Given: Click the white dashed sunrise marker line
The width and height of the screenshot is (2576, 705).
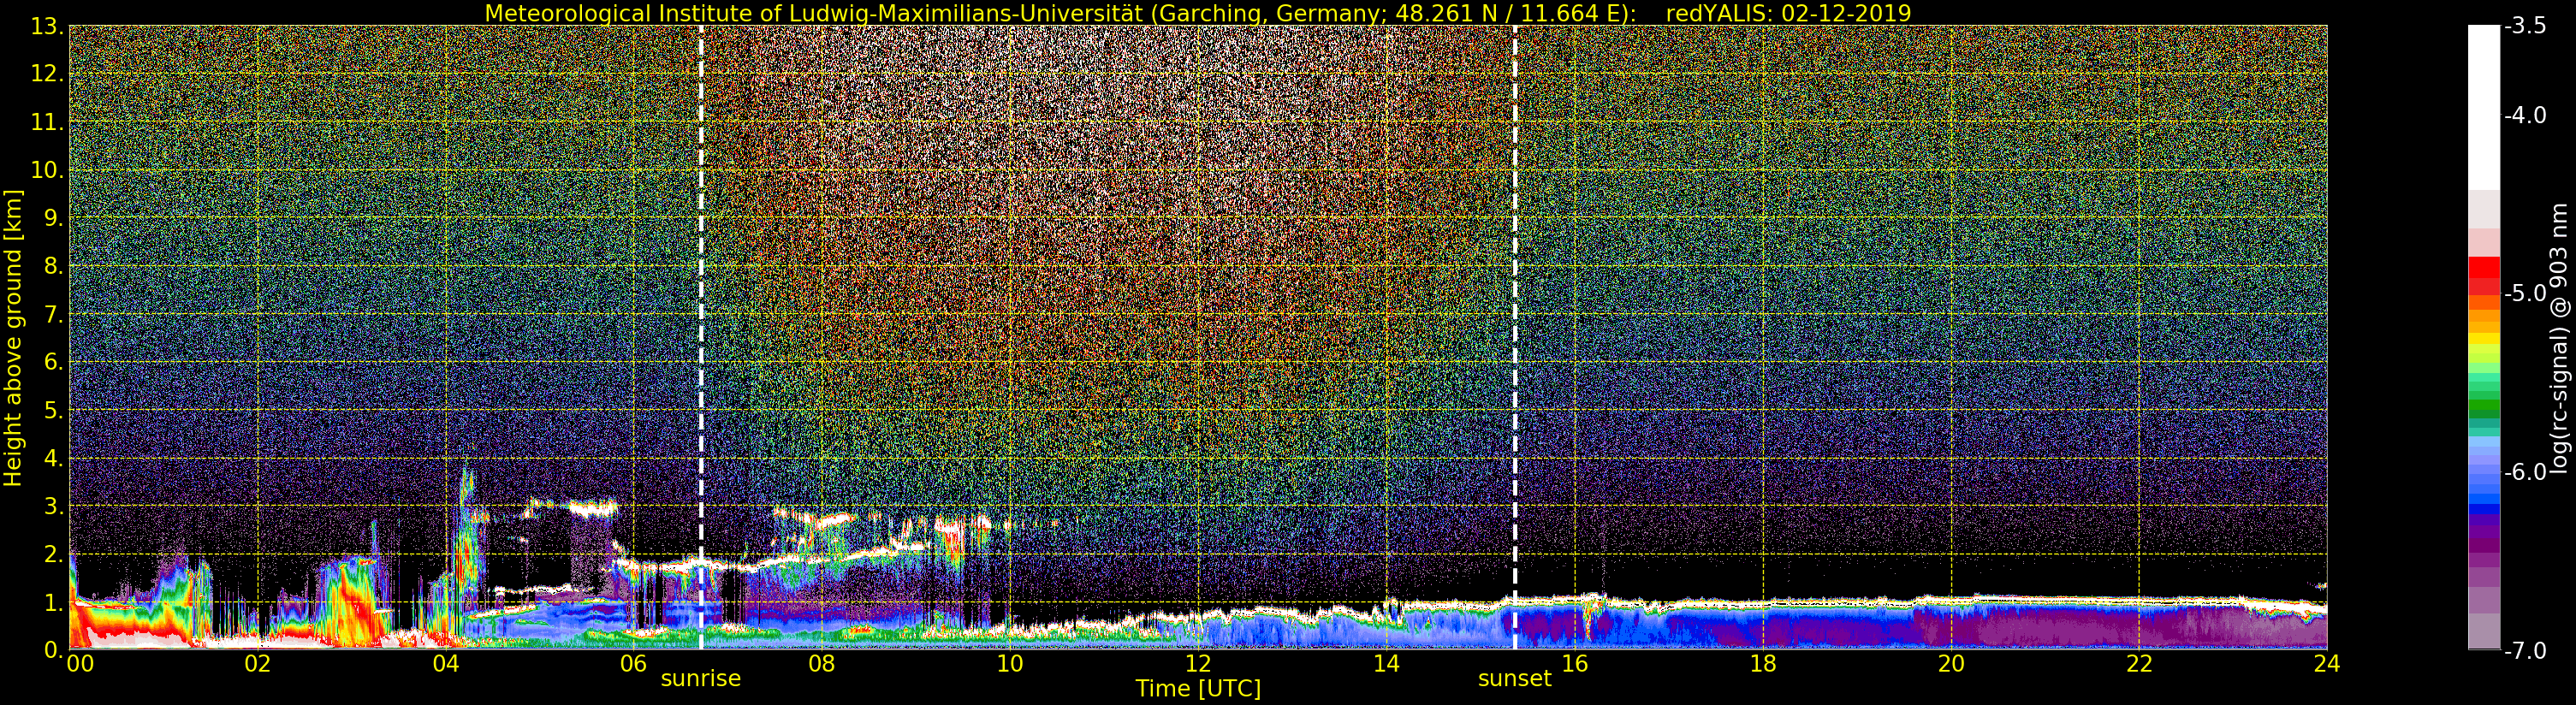Looking at the screenshot, I should click(701, 338).
